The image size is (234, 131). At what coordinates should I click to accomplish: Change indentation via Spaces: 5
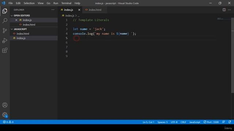[162, 122]
